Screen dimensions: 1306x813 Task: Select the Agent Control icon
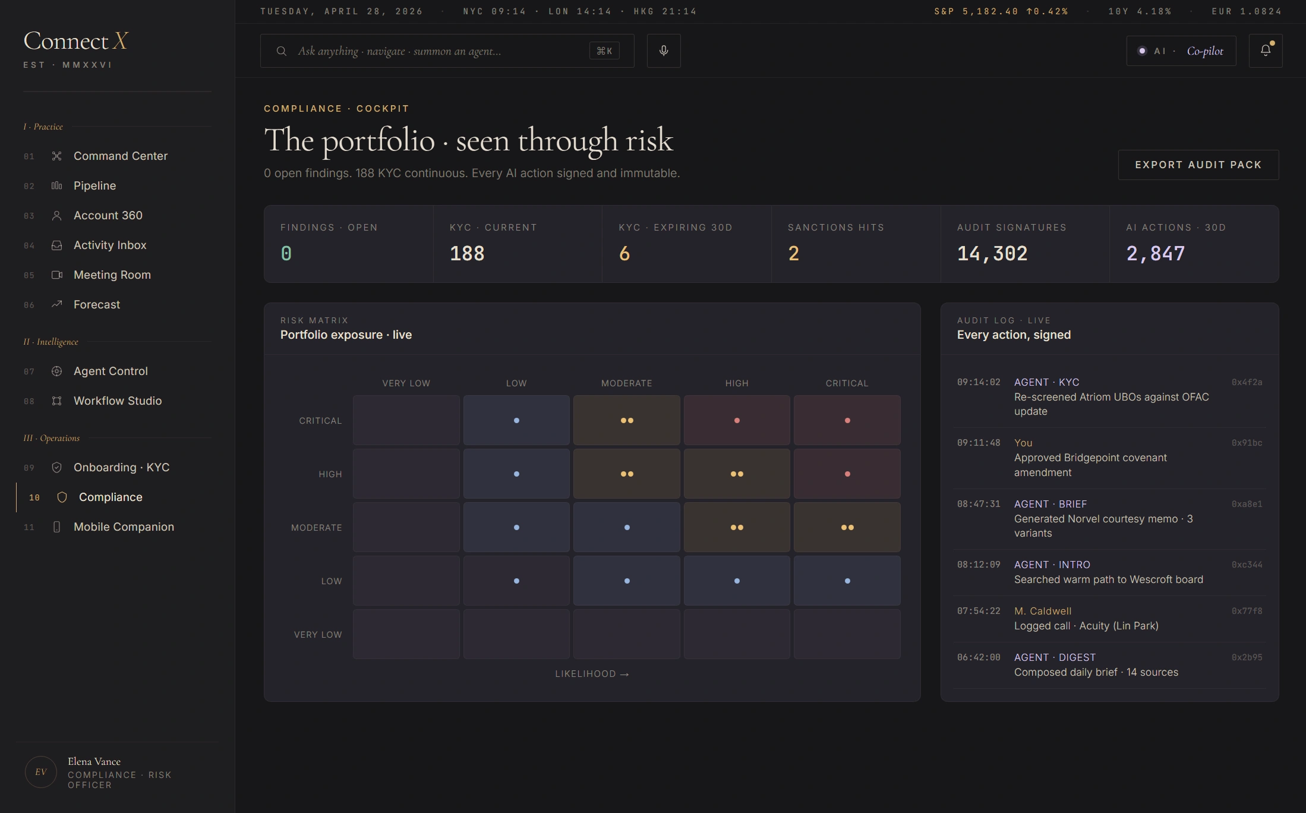point(56,371)
